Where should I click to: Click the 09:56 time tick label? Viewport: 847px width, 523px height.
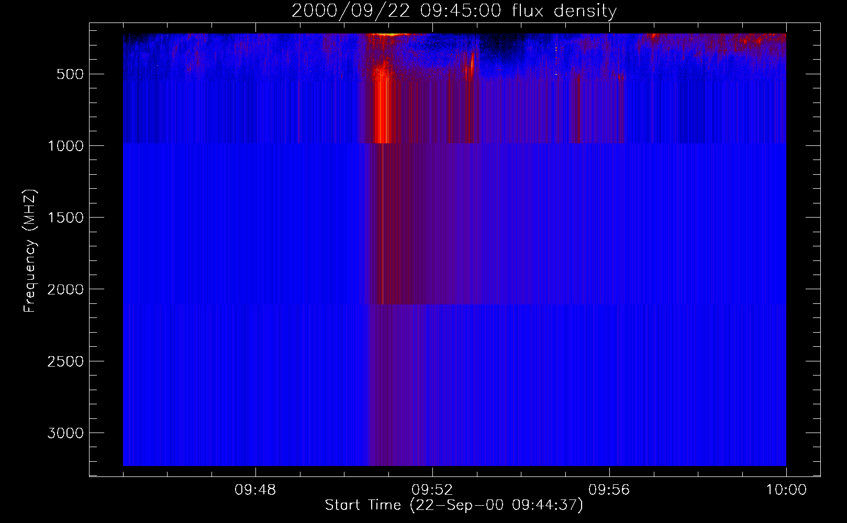coord(609,490)
